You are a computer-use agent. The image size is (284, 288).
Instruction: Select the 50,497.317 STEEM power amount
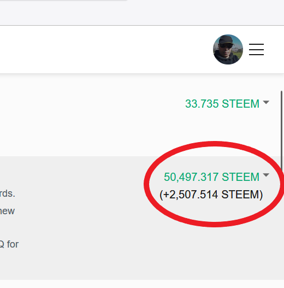pyautogui.click(x=211, y=177)
